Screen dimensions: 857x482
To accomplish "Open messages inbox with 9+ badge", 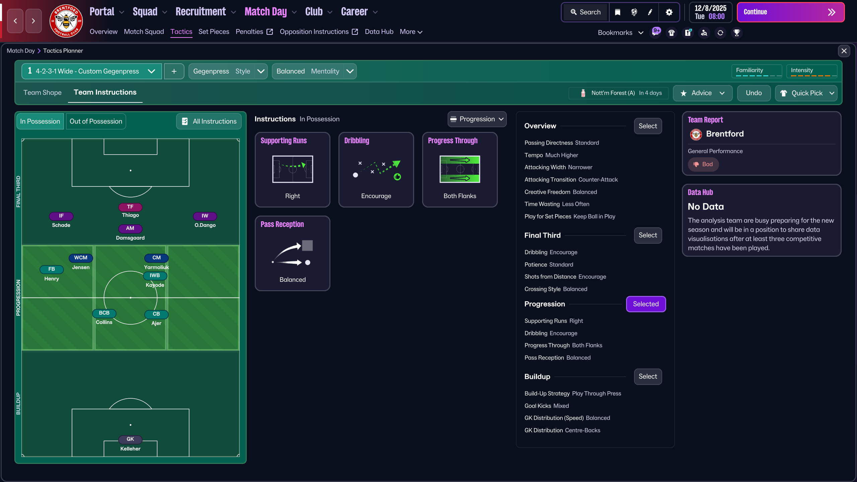I will pos(655,32).
